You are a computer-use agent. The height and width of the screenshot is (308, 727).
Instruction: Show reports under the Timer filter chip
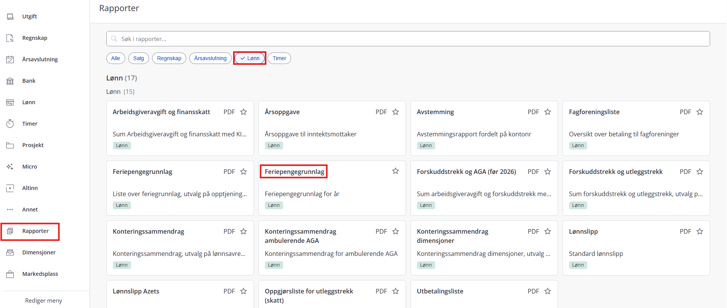[280, 58]
